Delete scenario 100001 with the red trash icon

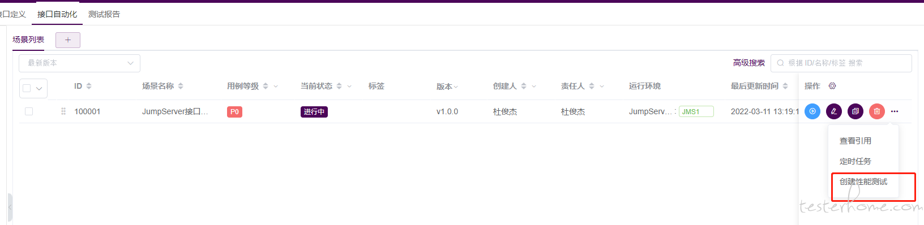click(x=876, y=111)
